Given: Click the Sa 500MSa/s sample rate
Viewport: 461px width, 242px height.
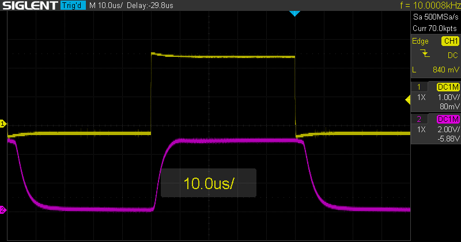Looking at the screenshot, I should (x=436, y=17).
